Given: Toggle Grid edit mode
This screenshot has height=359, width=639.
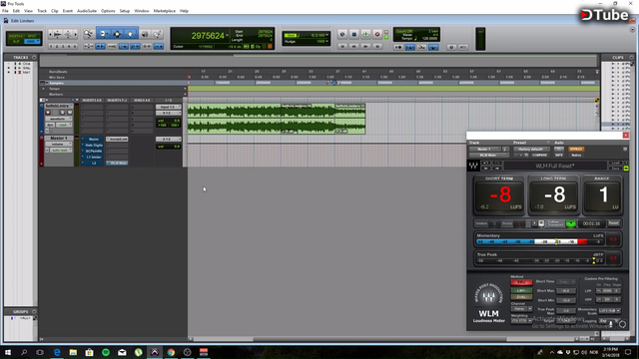Looking at the screenshot, I should pos(32,41).
